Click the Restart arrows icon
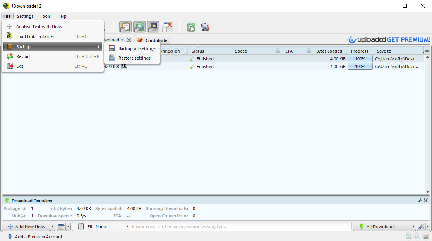 click(x=10, y=56)
